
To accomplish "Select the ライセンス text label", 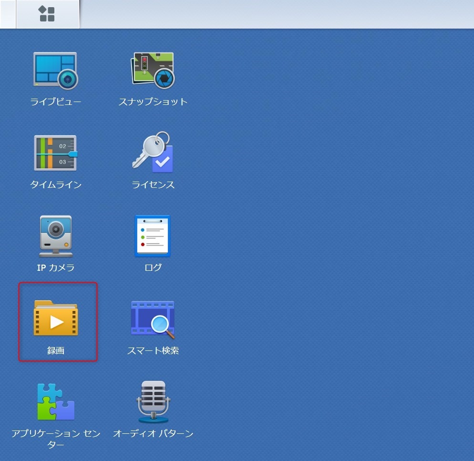I will 153,185.
